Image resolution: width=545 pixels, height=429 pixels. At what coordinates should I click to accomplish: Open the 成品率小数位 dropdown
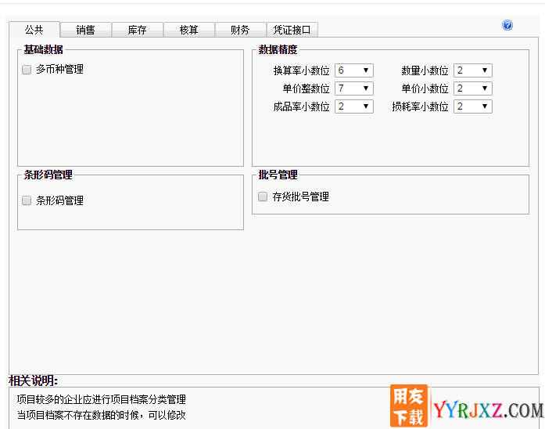[354, 106]
